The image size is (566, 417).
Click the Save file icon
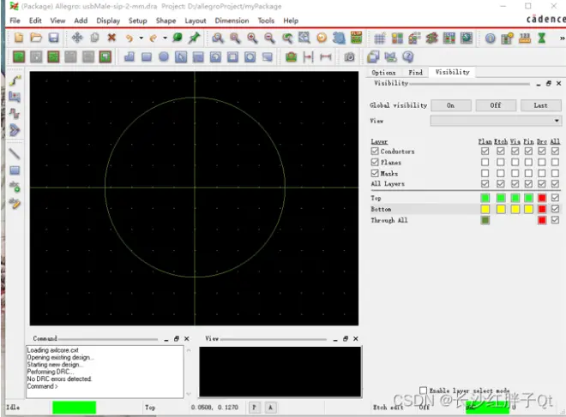coord(54,38)
